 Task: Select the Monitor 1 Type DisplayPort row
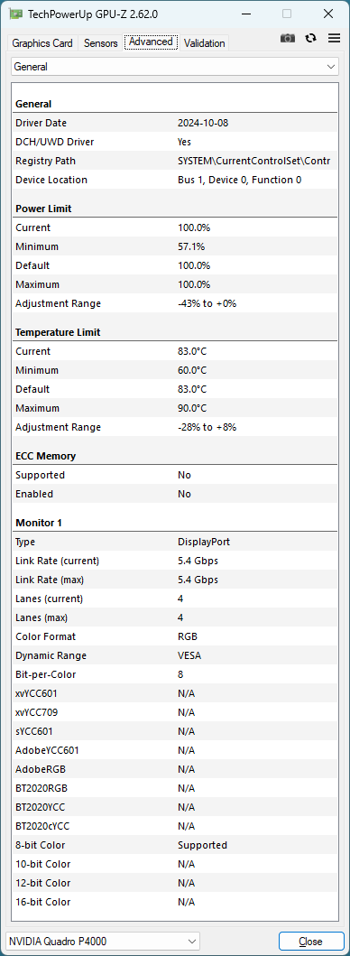click(175, 542)
